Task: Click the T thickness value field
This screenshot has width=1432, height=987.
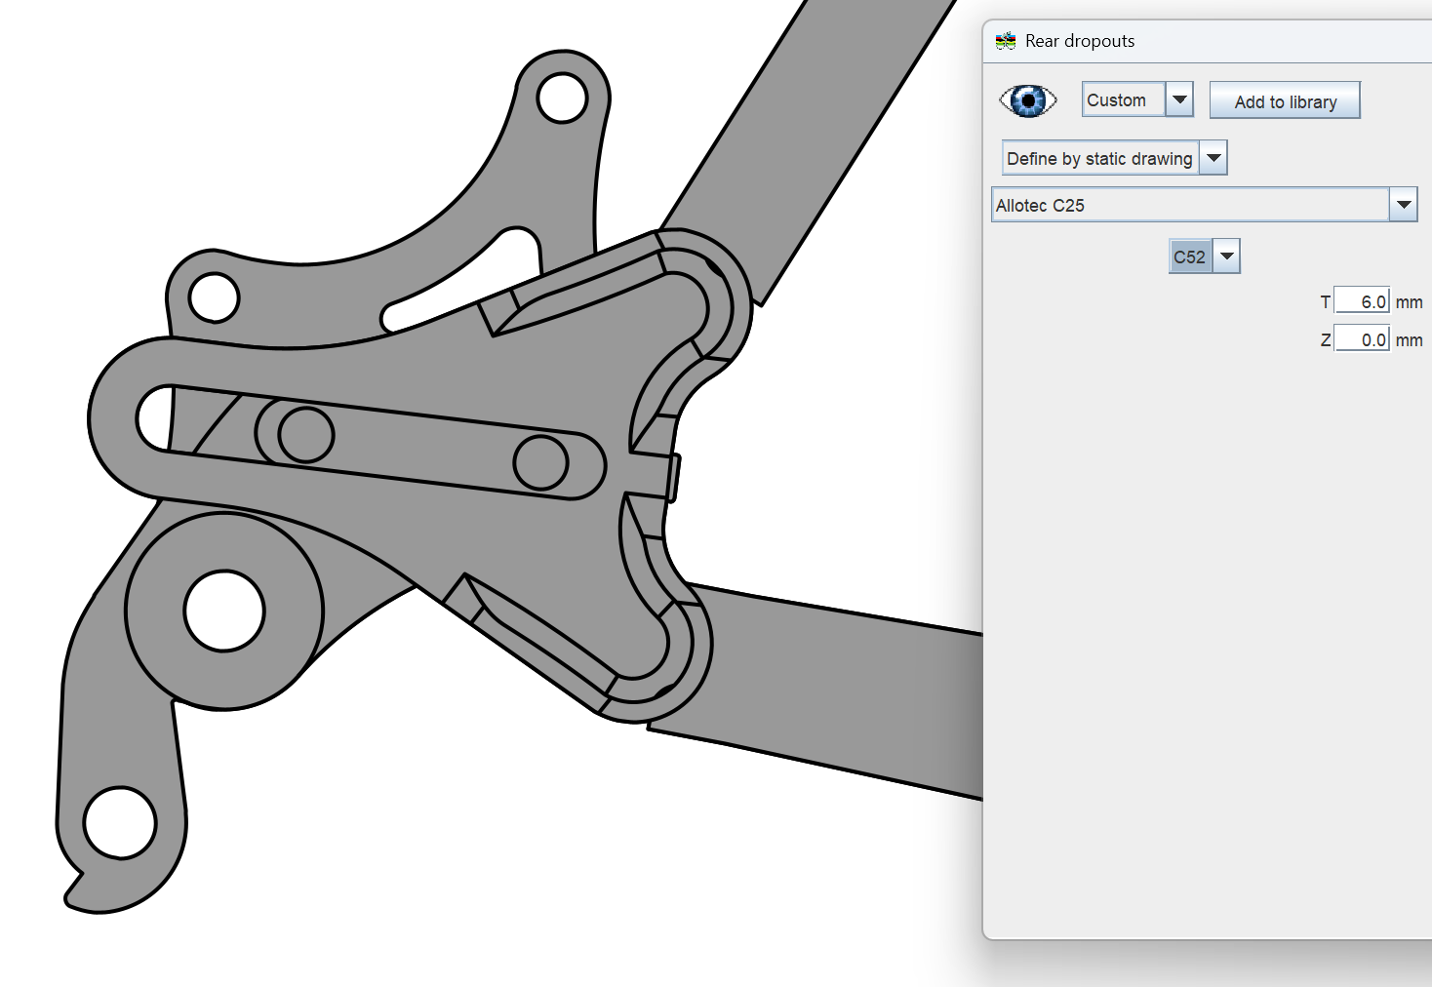Action: point(1362,301)
